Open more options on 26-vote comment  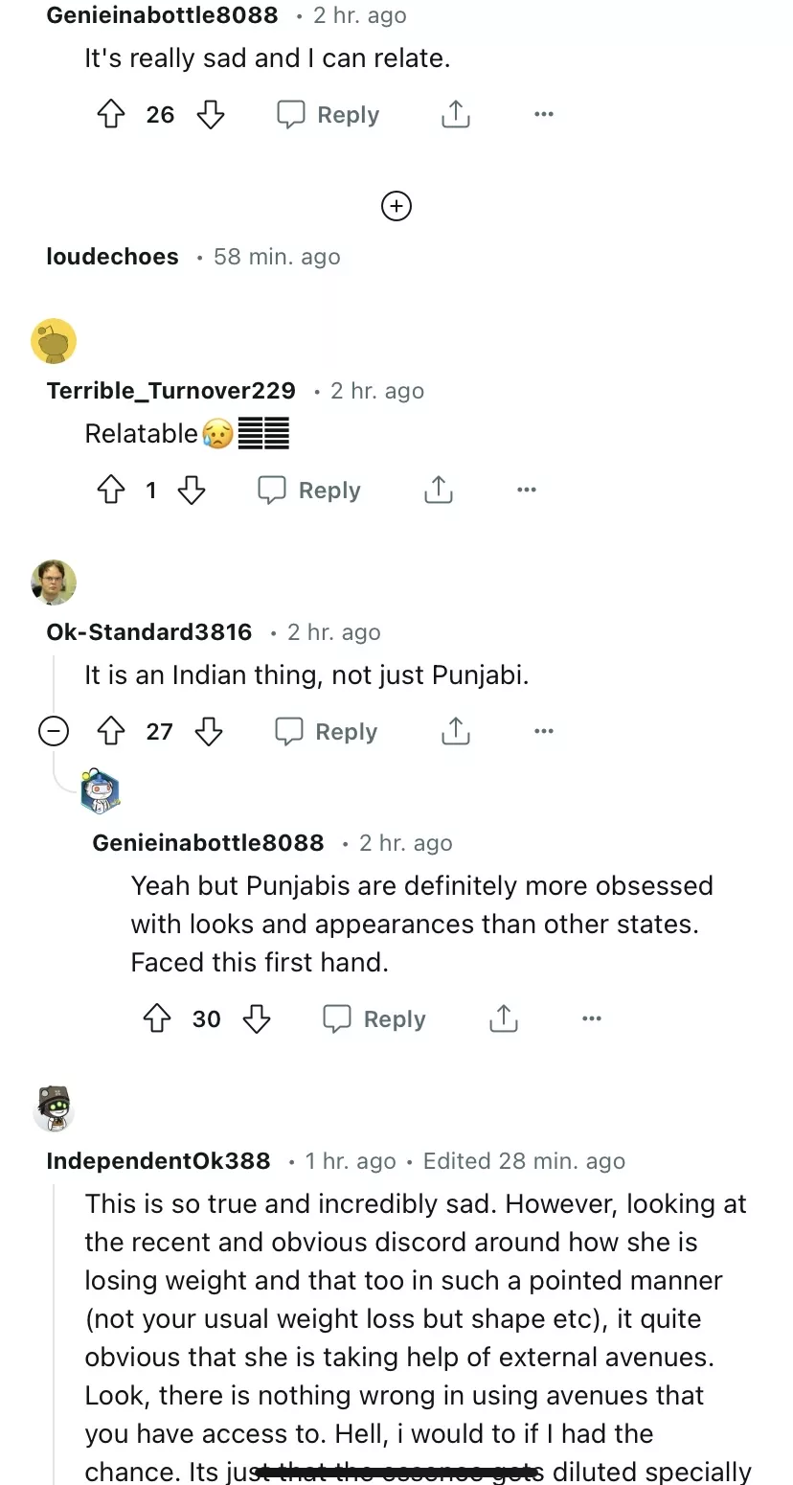(x=544, y=115)
